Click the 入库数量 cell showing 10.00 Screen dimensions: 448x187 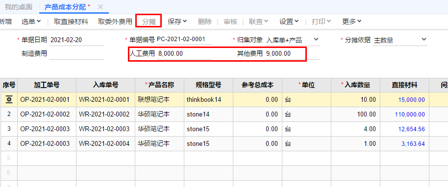pyautogui.click(x=356, y=100)
